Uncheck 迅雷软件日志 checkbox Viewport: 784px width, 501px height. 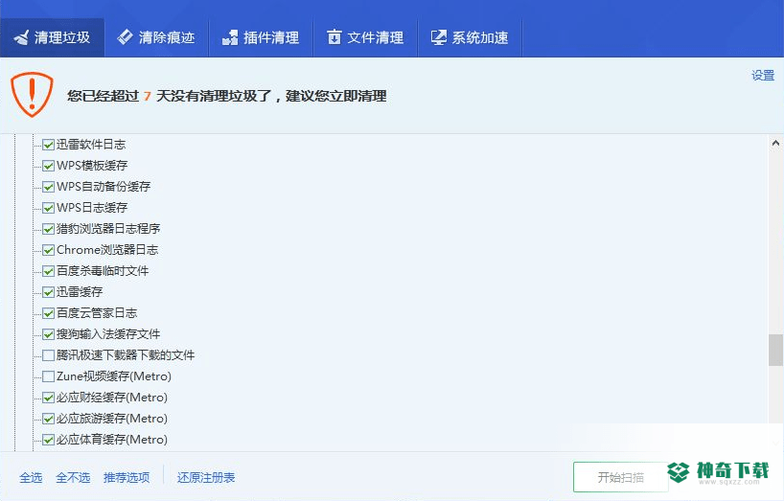coord(49,145)
